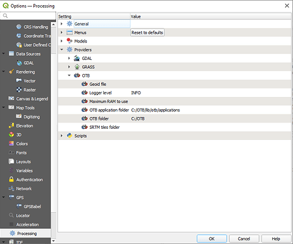Select the Locator magnifier icon
This screenshot has width=293, height=244.
click(x=11, y=215)
